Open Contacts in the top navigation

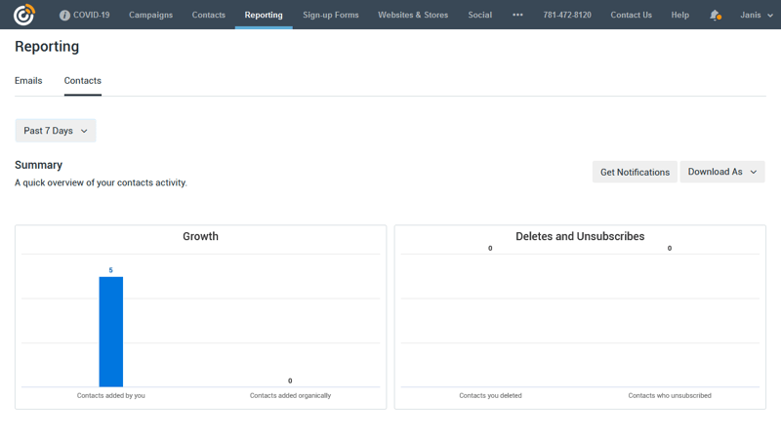[x=208, y=16]
